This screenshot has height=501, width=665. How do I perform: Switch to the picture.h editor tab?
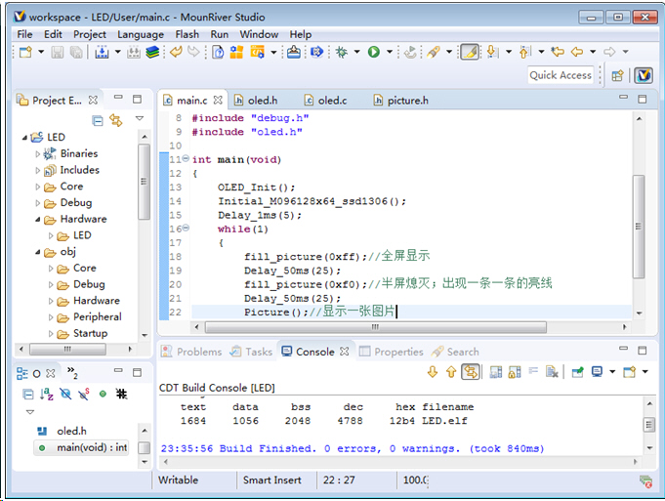click(x=400, y=101)
